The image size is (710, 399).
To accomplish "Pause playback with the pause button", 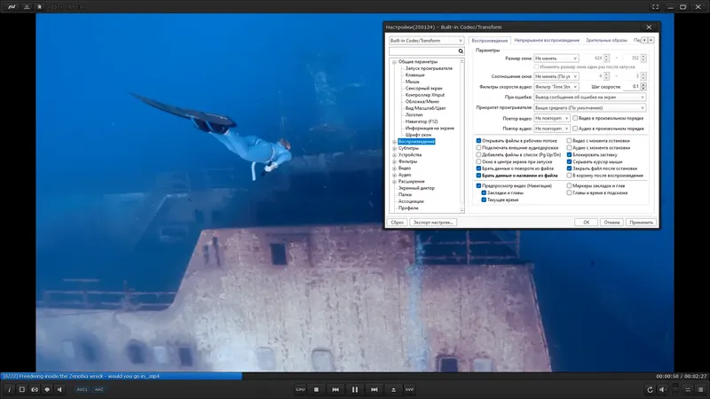I will [x=354, y=389].
